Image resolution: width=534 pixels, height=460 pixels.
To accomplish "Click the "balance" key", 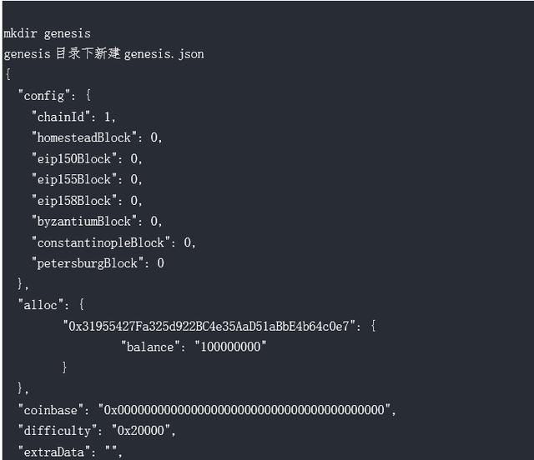I will coord(151,347).
